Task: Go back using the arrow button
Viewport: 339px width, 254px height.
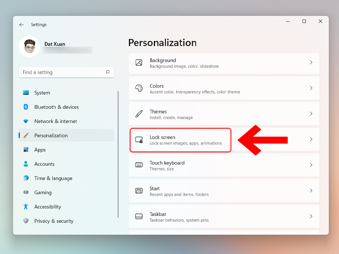Action: (x=21, y=25)
